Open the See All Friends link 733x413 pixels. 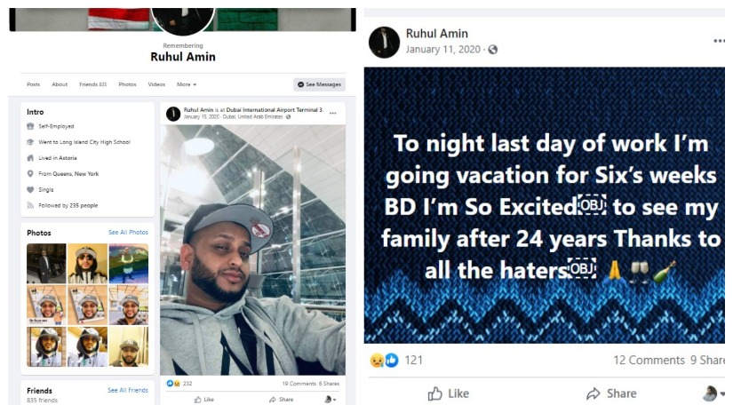pos(128,390)
